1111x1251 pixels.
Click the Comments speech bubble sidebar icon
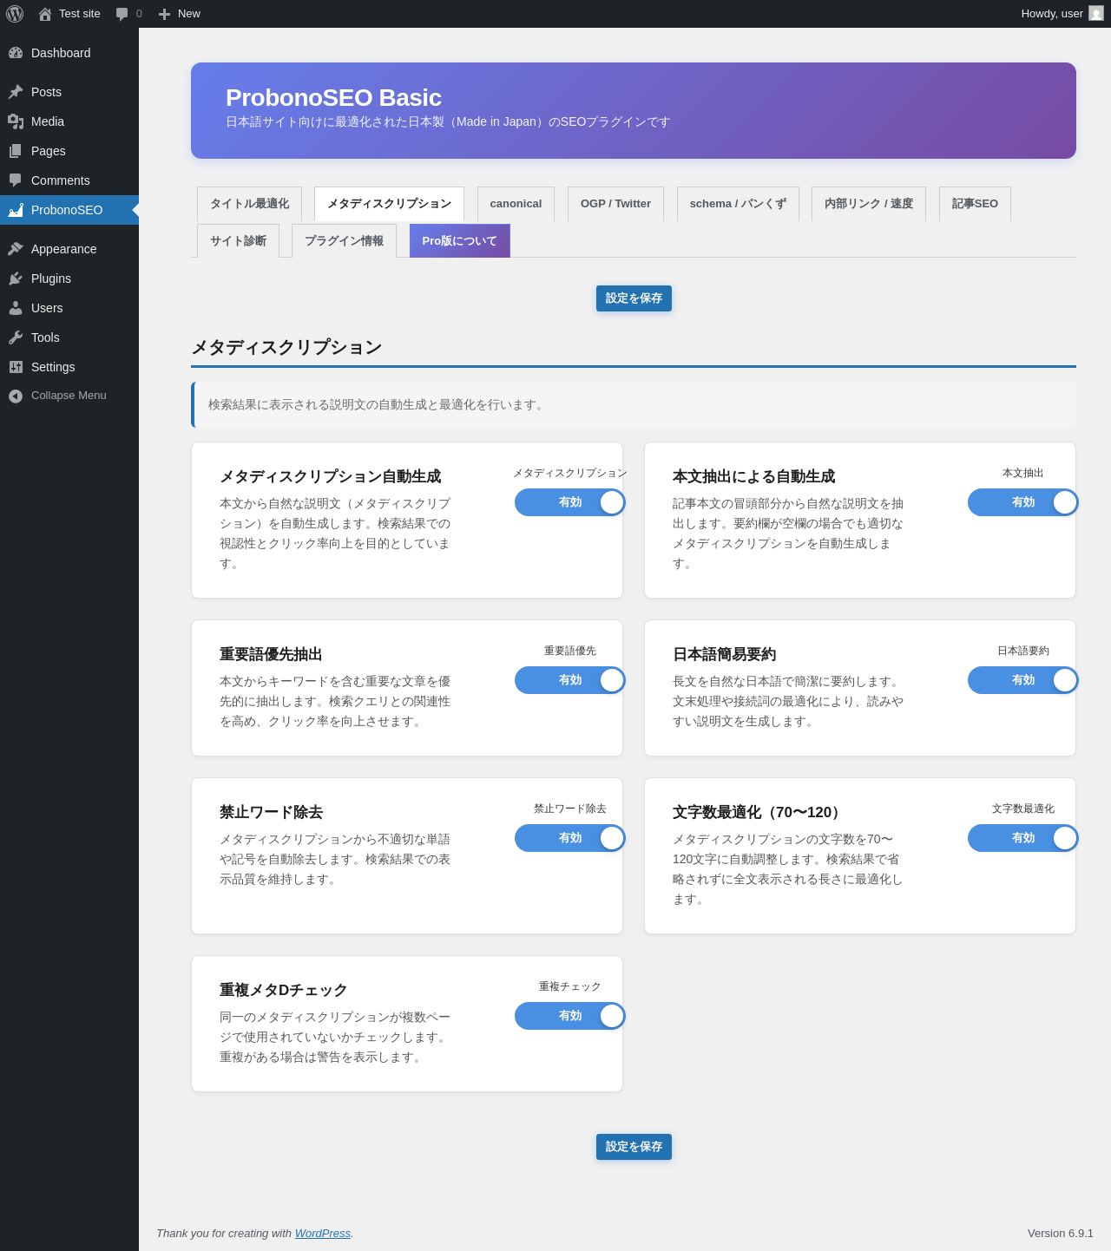click(16, 180)
